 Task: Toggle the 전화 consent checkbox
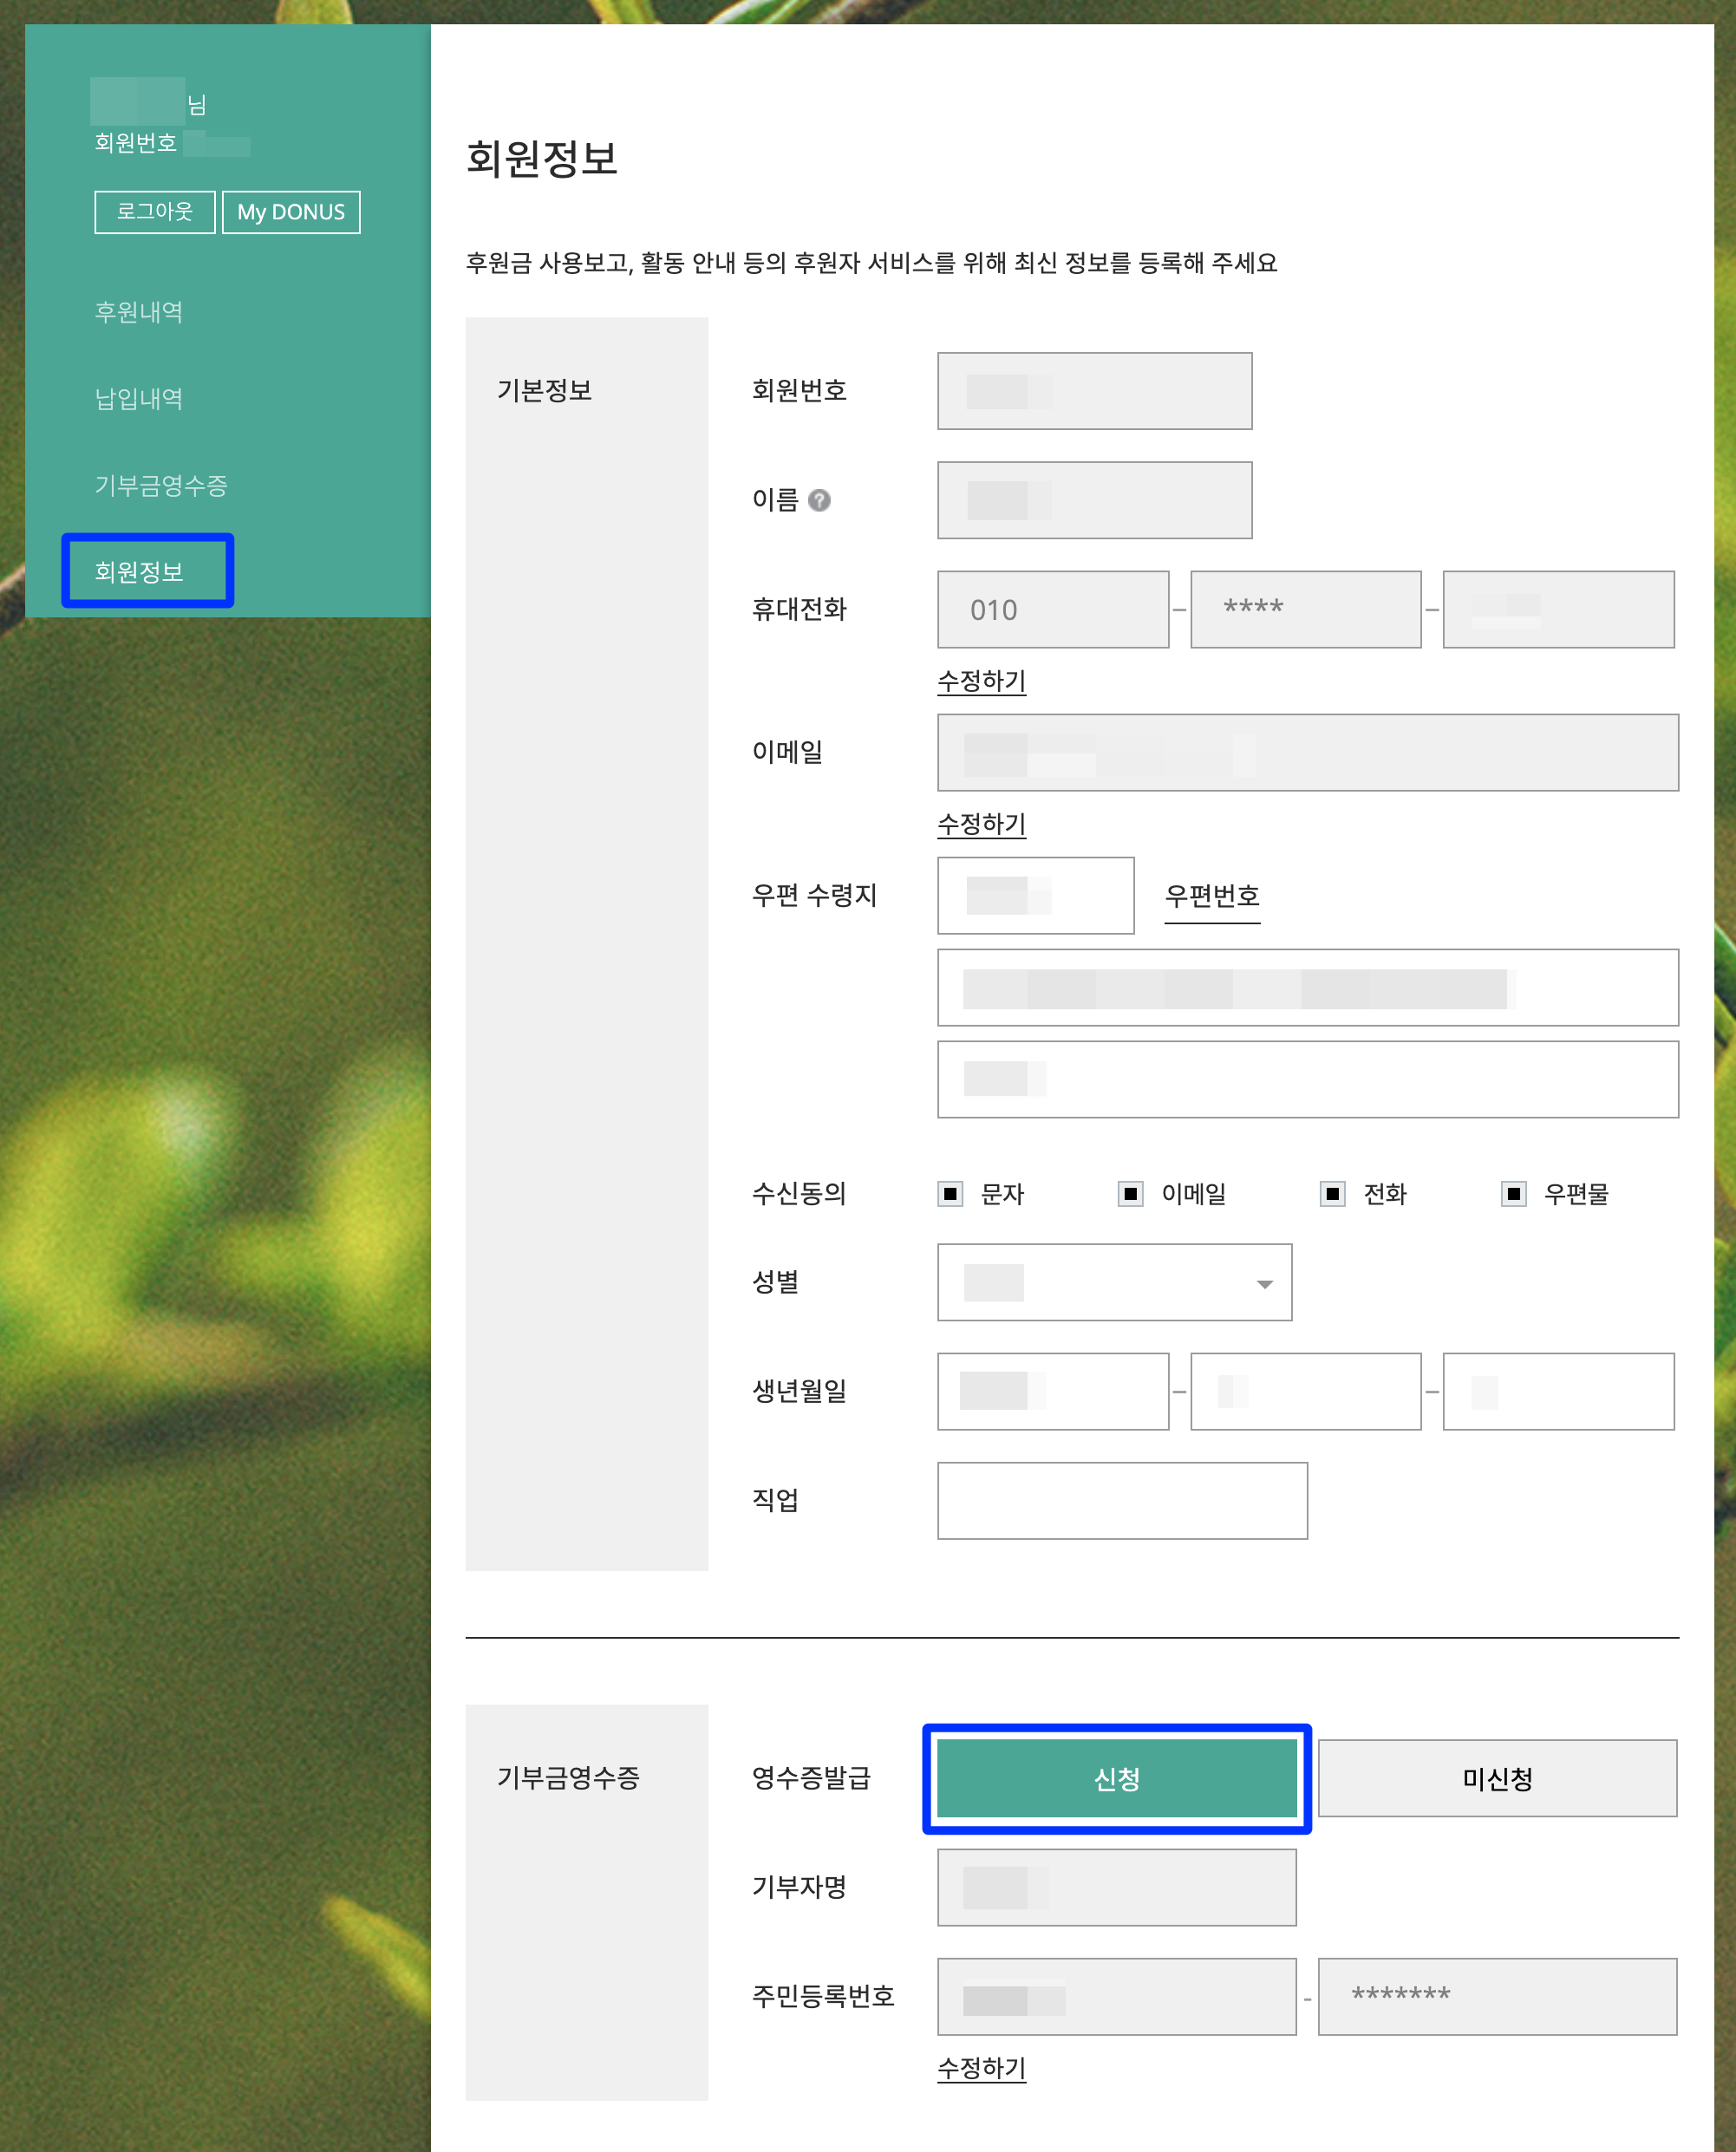pos(1332,1194)
